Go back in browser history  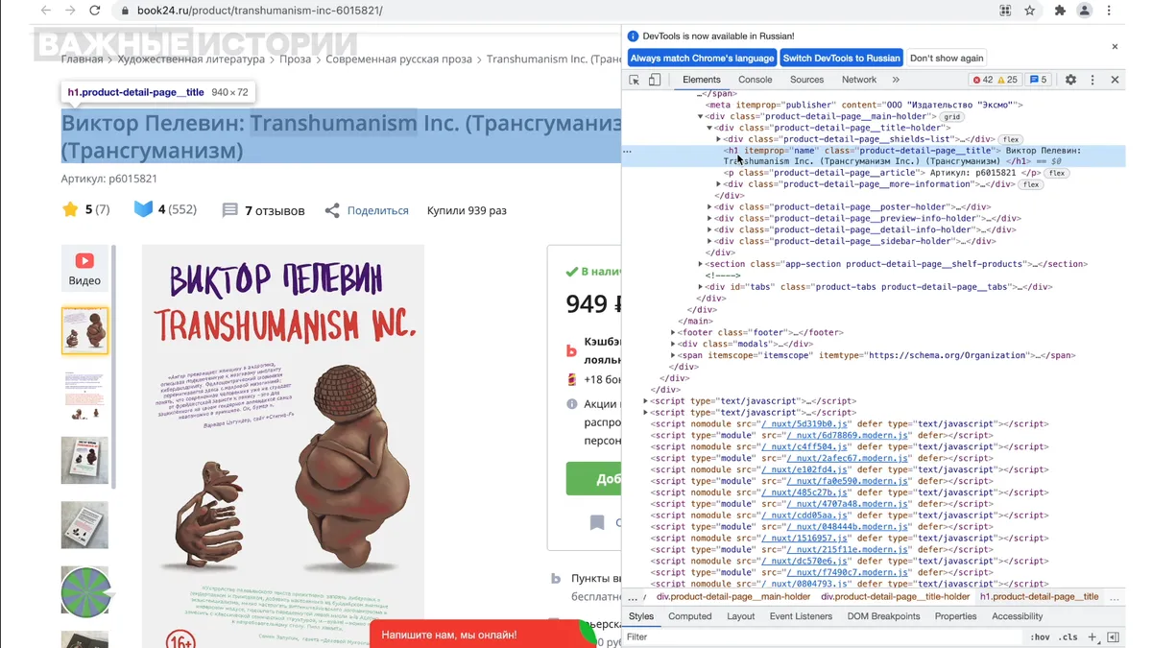click(x=45, y=11)
